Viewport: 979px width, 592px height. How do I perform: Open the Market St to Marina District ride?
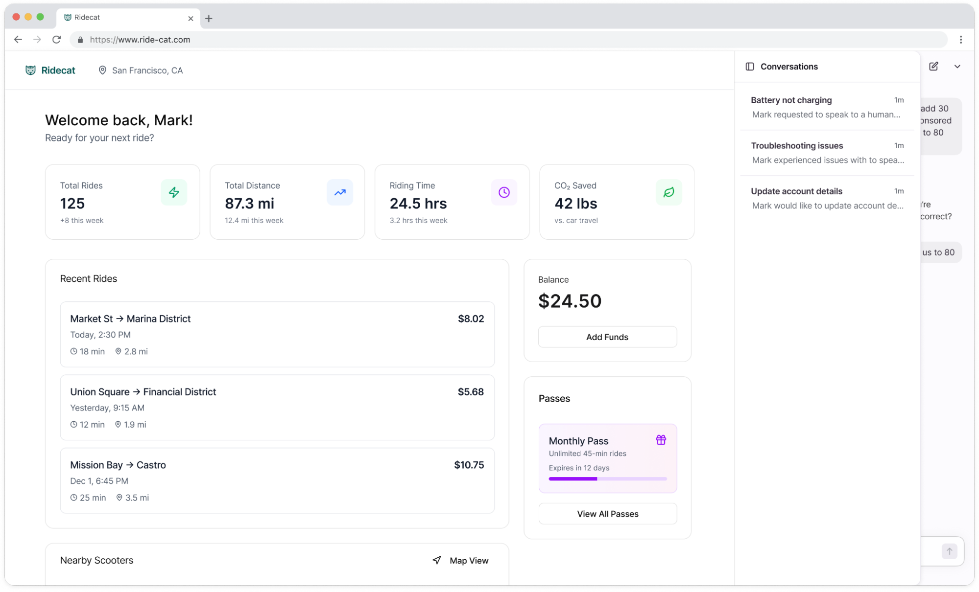click(x=277, y=334)
